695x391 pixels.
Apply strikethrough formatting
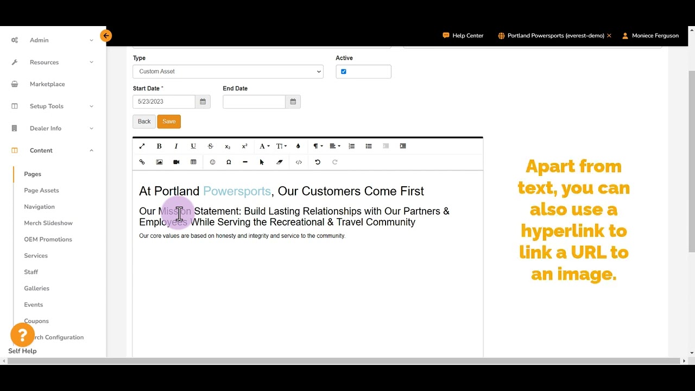(x=210, y=146)
